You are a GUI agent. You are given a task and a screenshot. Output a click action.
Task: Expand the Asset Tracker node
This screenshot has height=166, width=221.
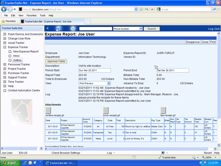click(5, 43)
